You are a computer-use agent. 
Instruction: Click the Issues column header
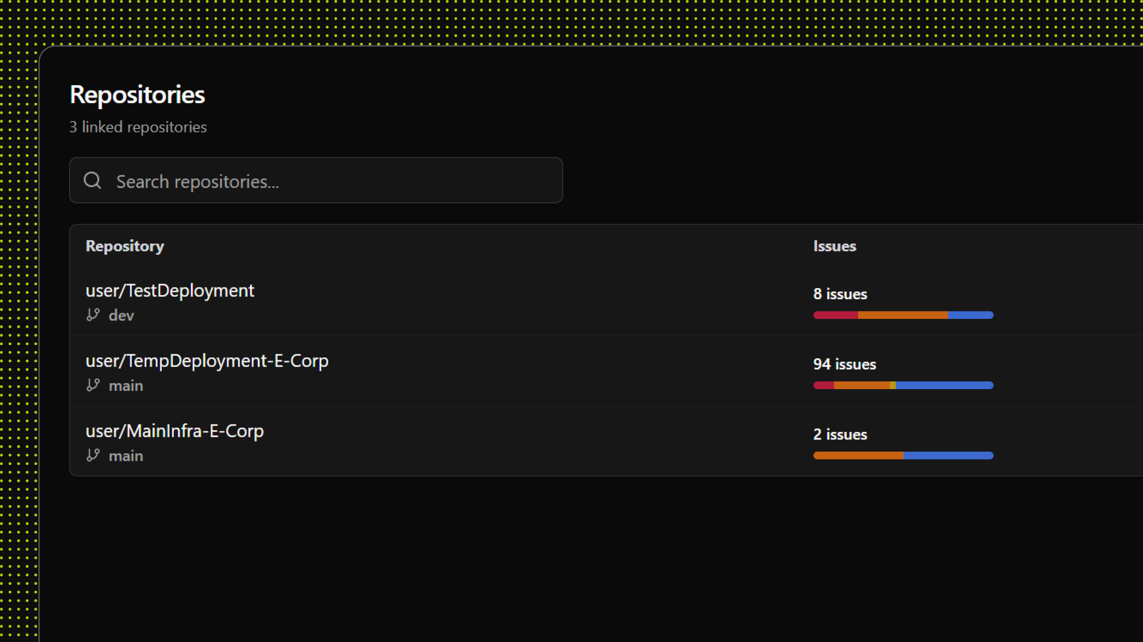pyautogui.click(x=834, y=246)
